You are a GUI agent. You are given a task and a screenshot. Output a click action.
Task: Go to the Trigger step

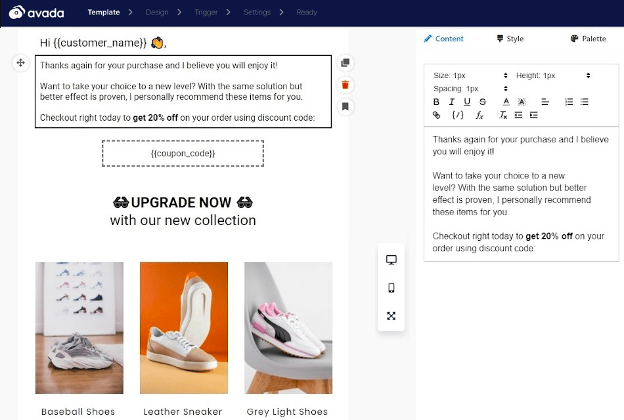coord(206,12)
